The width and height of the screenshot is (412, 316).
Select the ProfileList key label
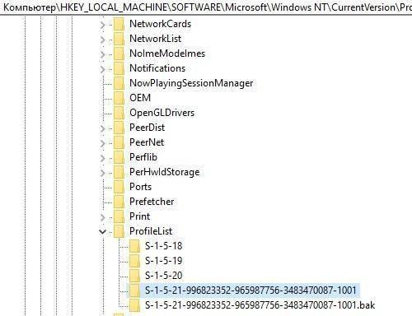(151, 231)
